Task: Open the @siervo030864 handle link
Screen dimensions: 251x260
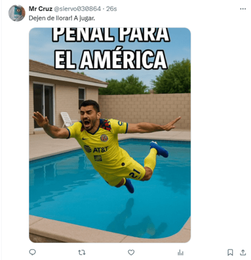Action: (78, 9)
